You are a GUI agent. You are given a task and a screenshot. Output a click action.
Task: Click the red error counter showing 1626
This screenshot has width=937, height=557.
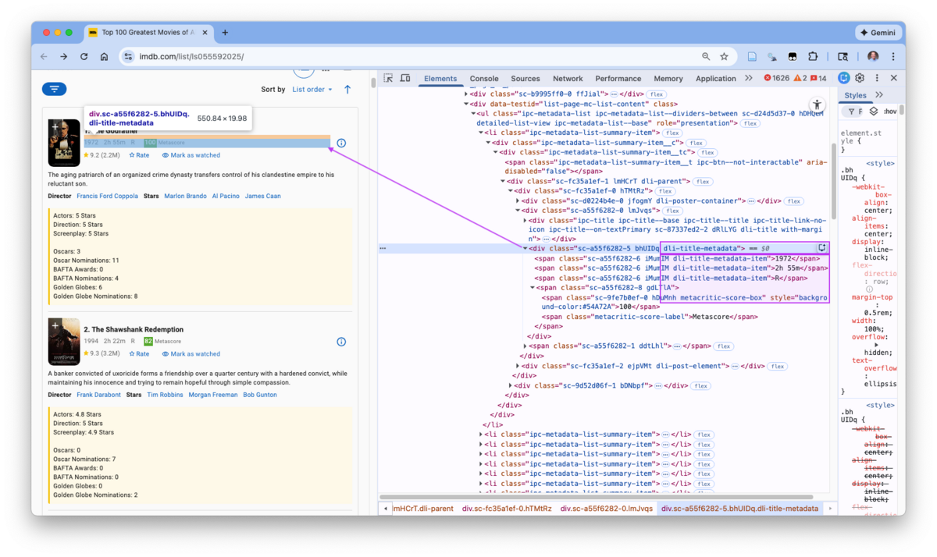tap(778, 78)
